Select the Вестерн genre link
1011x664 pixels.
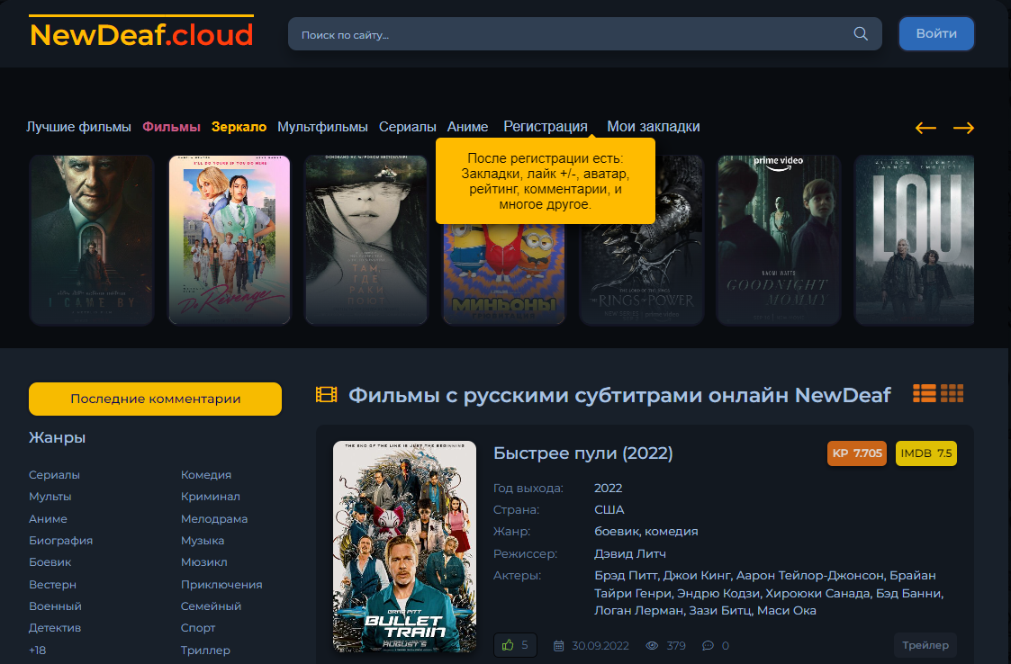point(52,584)
